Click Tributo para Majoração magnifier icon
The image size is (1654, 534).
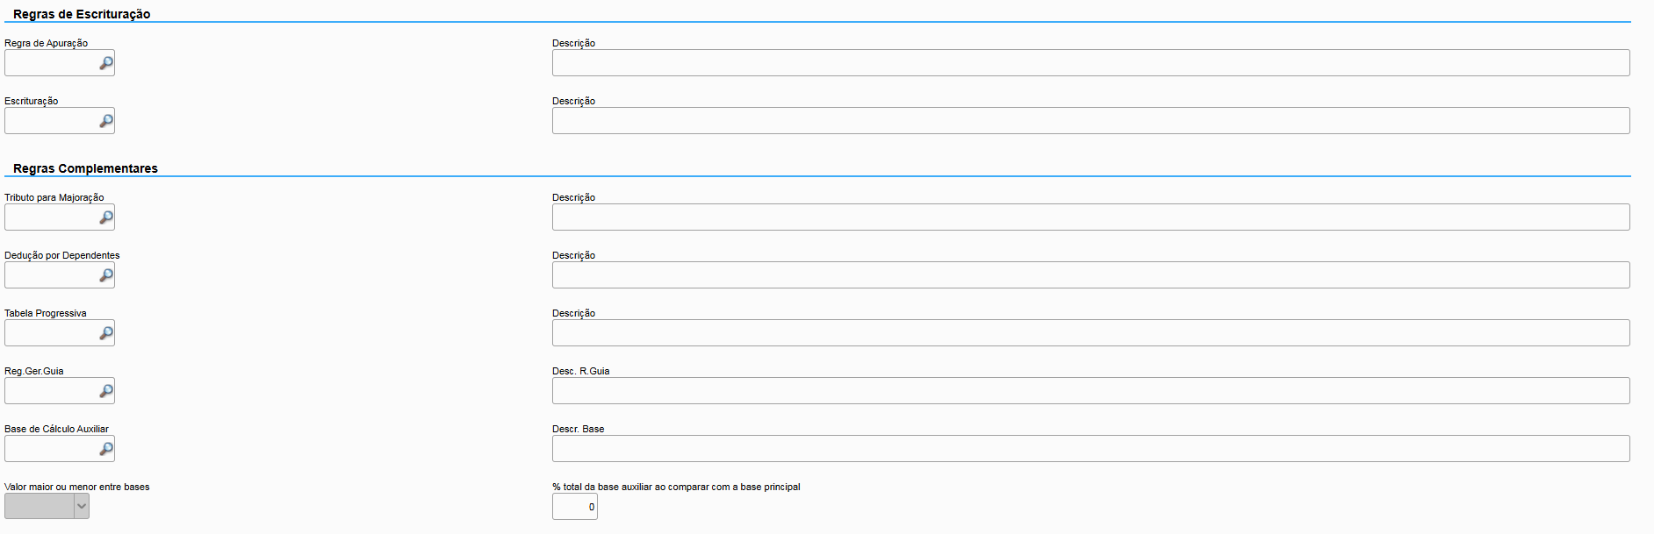(106, 217)
